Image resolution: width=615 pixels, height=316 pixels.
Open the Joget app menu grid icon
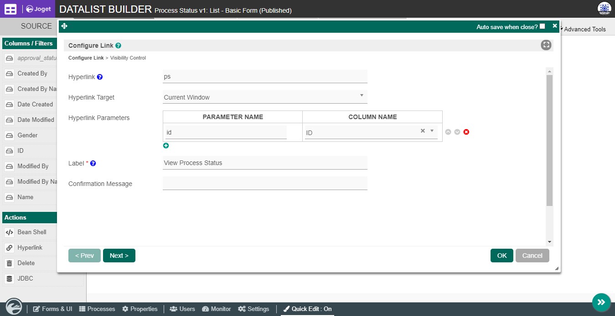tap(10, 9)
